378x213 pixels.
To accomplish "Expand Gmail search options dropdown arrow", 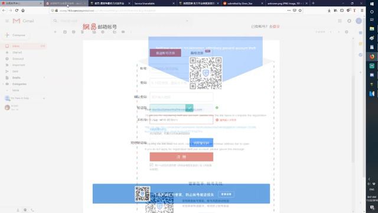I will click(187, 21).
